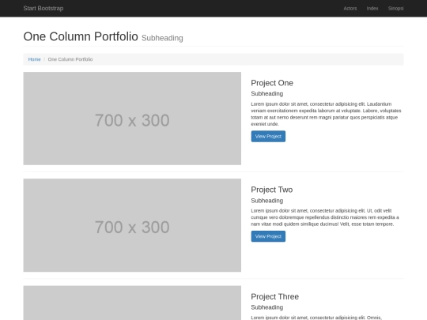
Task: Go to the Sinopsi navbar link
Action: click(395, 9)
